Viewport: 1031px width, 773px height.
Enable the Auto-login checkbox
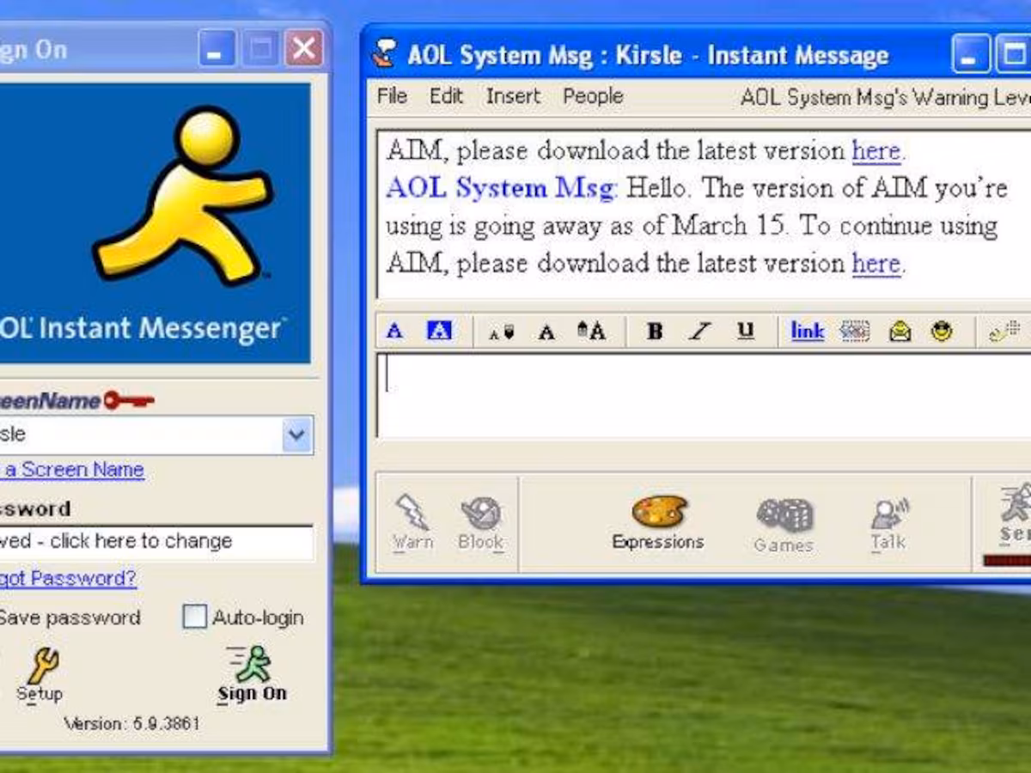pos(196,617)
